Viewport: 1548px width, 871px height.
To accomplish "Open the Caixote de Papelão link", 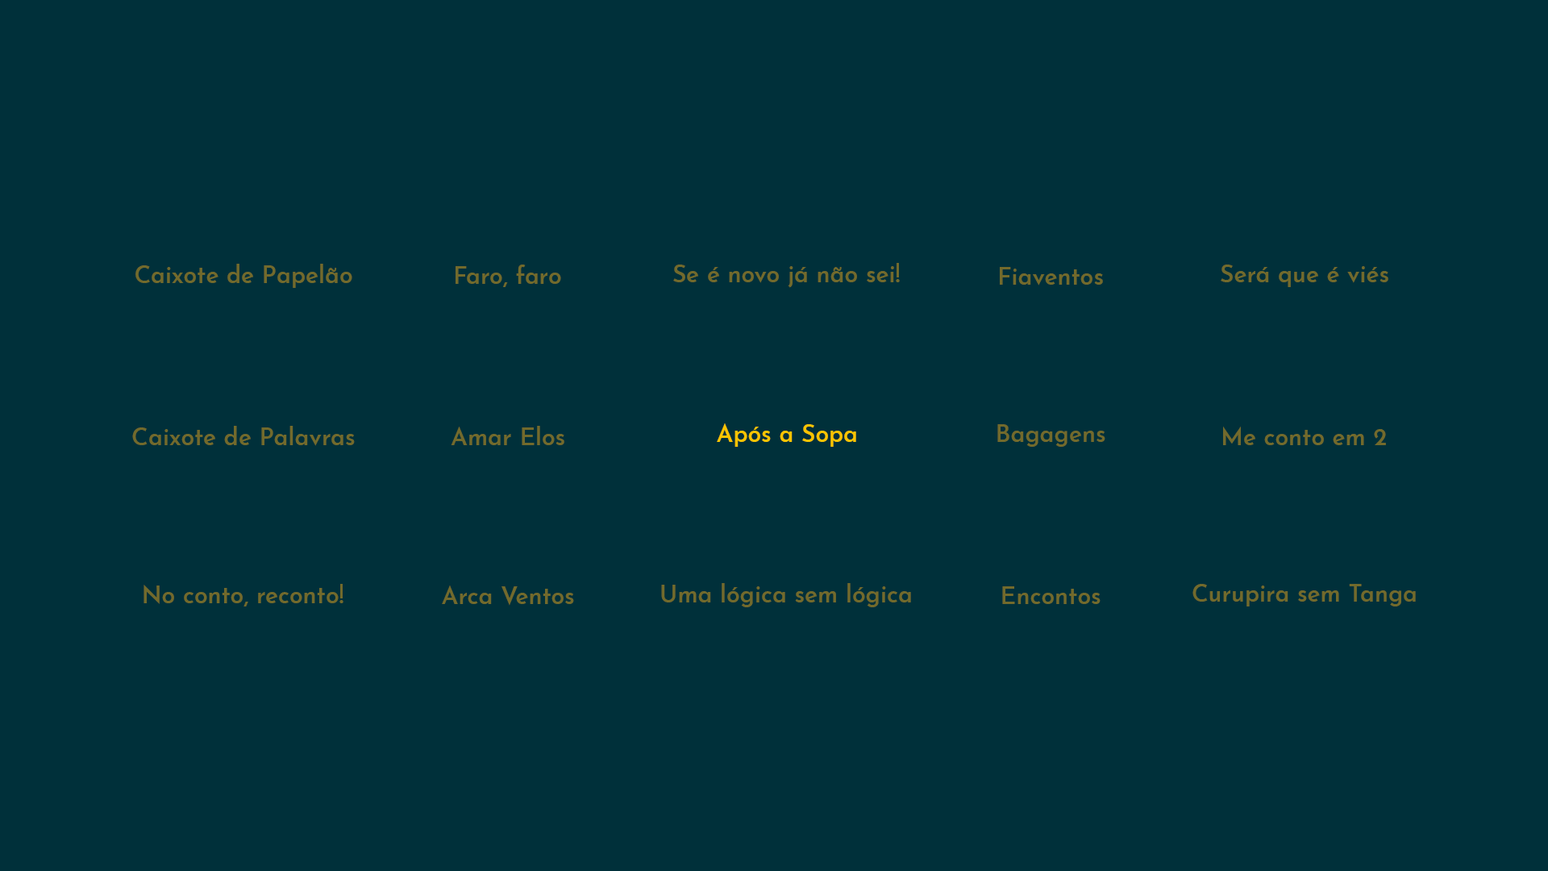I will coord(243,276).
